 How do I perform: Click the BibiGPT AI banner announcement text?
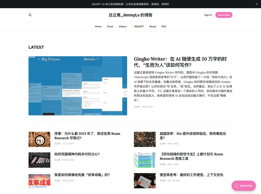(x=130, y=4)
